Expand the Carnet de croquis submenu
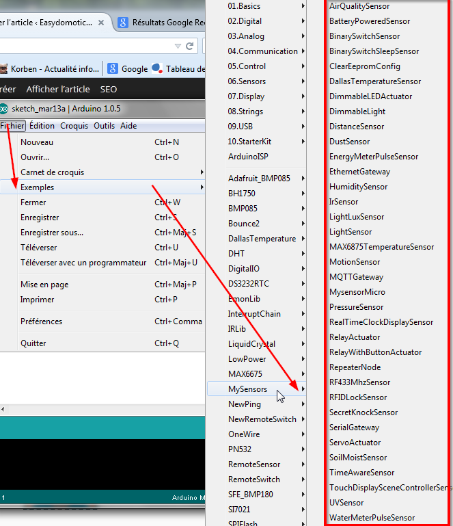The width and height of the screenshot is (453, 526). pos(102,172)
